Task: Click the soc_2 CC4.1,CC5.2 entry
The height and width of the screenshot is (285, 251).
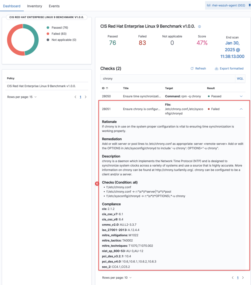Action: [116, 267]
